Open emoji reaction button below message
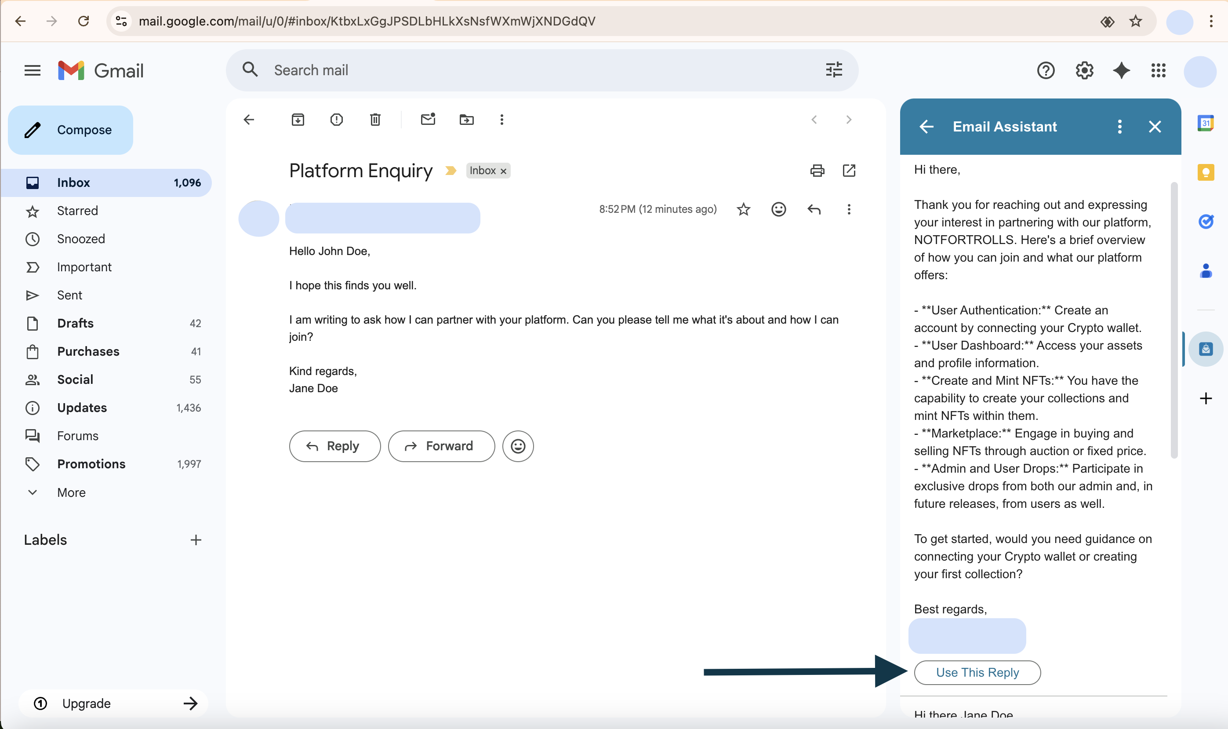The height and width of the screenshot is (729, 1228). tap(517, 446)
